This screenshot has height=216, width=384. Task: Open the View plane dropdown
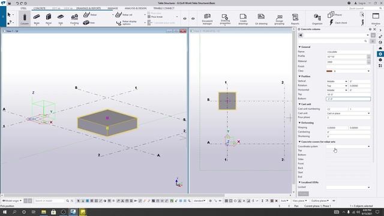pyautogui.click(x=300, y=201)
